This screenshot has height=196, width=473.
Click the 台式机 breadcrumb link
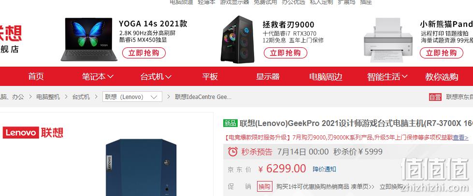pos(81,97)
